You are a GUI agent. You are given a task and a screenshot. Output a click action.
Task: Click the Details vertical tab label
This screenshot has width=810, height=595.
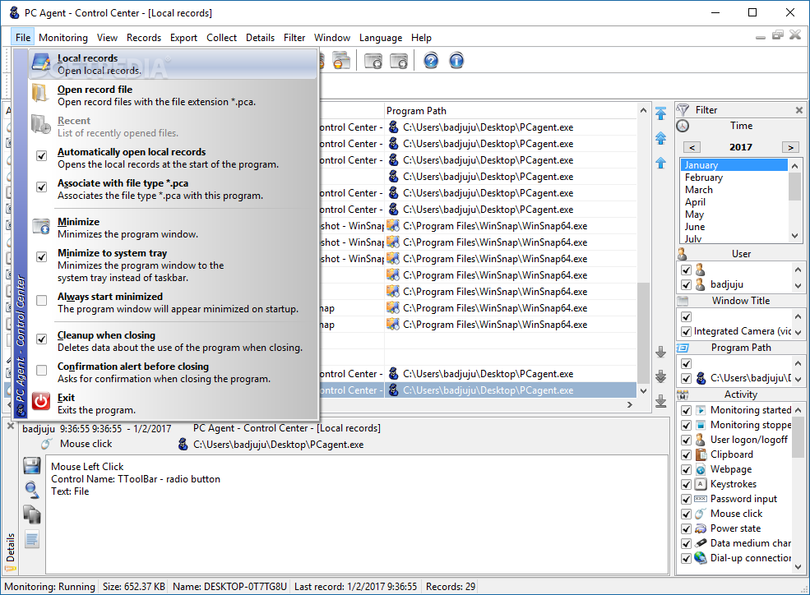pyautogui.click(x=11, y=547)
